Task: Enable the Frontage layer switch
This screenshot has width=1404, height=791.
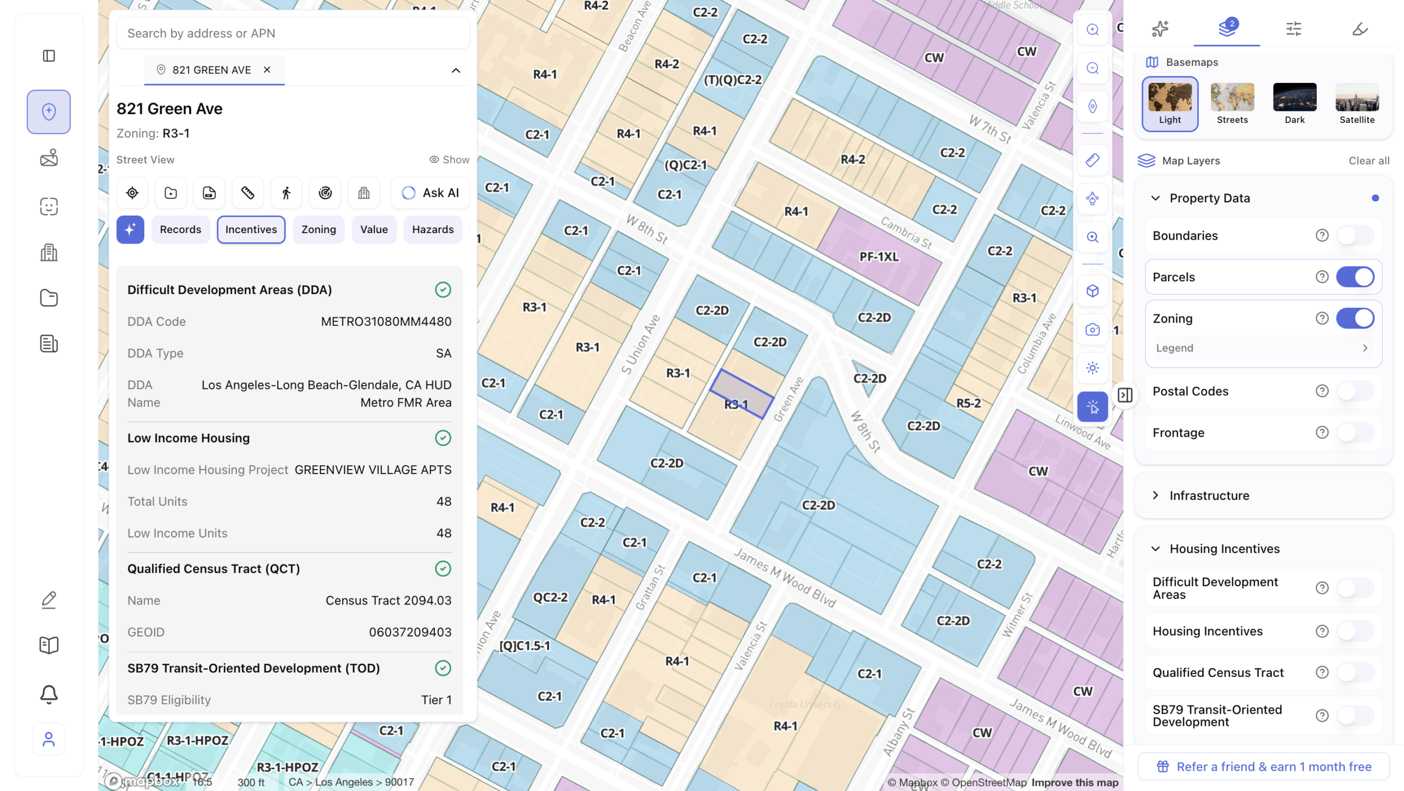Action: tap(1355, 433)
